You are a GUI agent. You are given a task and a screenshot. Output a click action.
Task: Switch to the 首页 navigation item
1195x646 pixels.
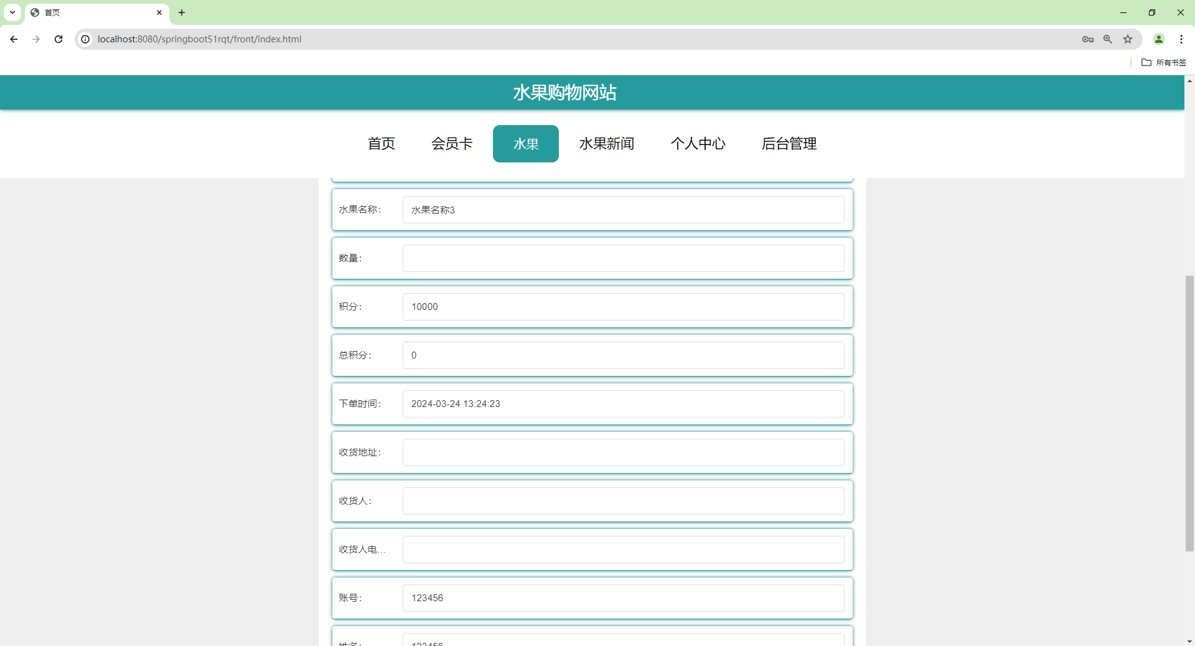coord(381,144)
